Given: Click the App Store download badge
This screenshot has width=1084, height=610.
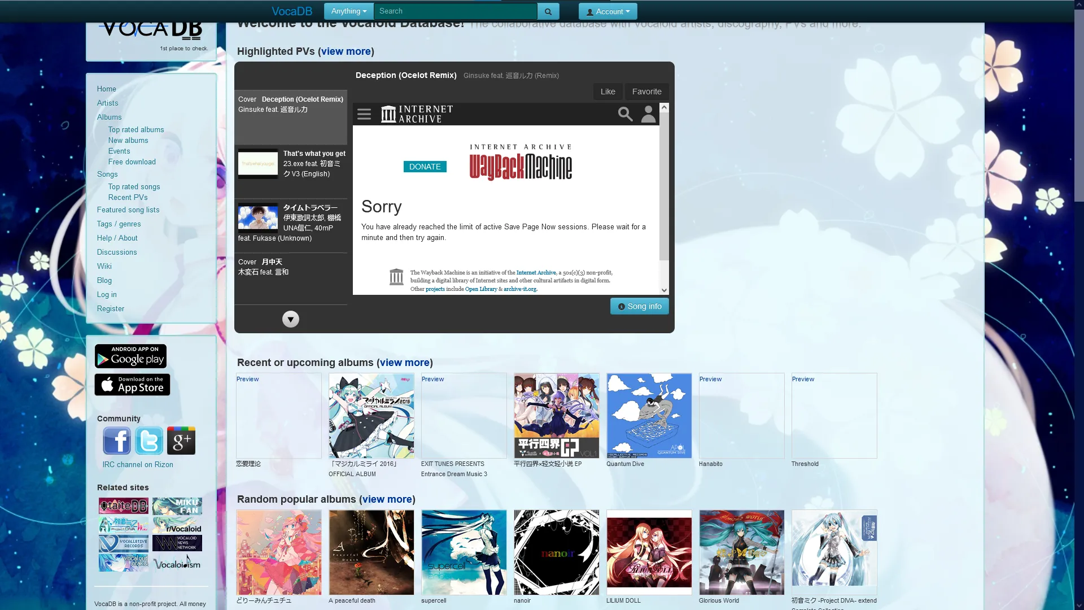Looking at the screenshot, I should coord(132,385).
